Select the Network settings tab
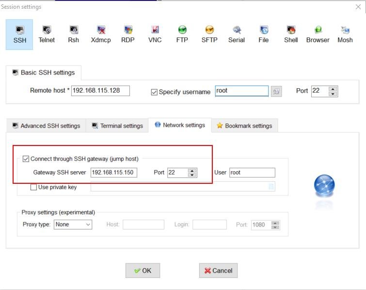This screenshot has height=290, width=366. (180, 125)
